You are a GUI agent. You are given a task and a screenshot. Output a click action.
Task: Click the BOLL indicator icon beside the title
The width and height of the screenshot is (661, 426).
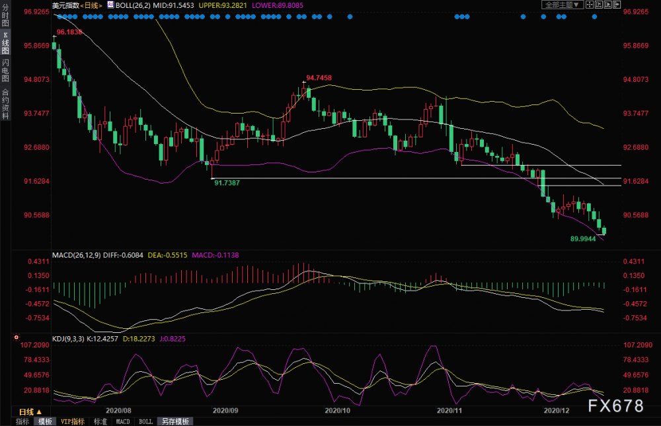point(110,5)
